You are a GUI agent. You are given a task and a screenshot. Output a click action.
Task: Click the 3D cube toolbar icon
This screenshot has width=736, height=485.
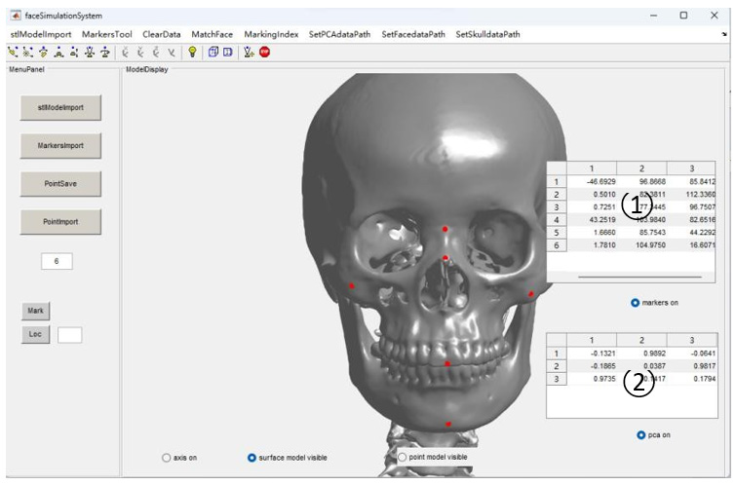tap(213, 53)
